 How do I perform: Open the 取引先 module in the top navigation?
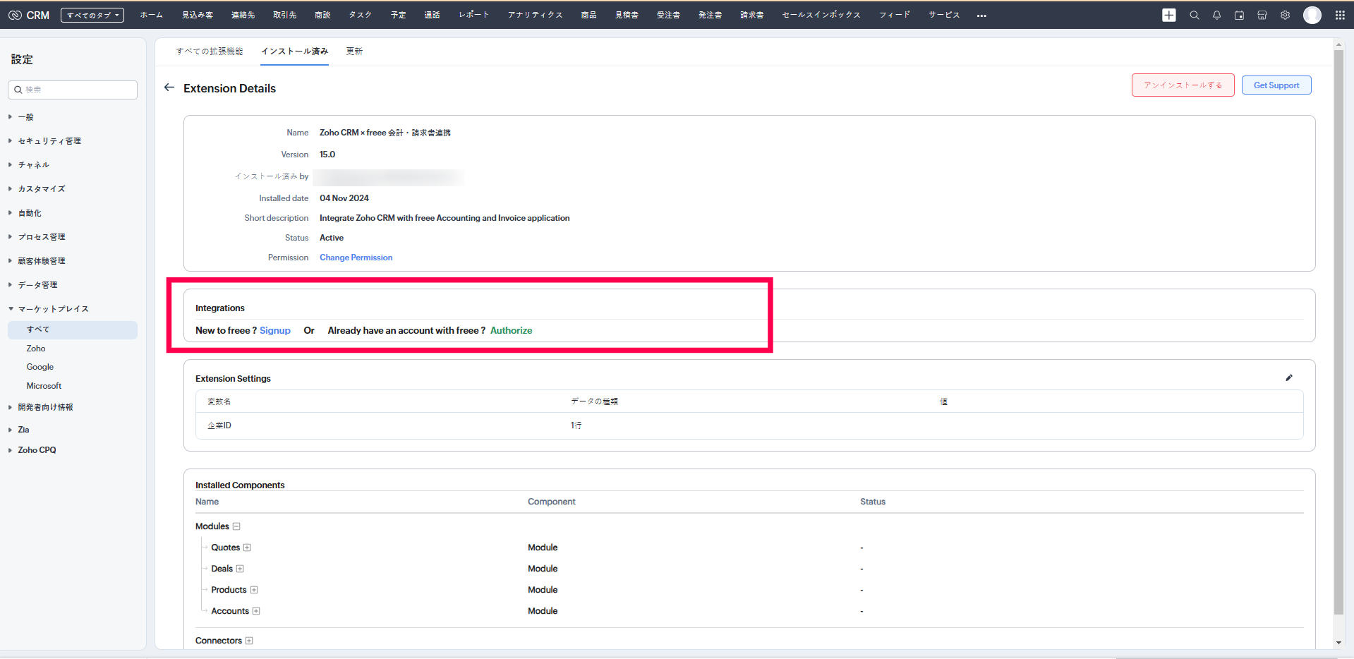[x=285, y=15]
